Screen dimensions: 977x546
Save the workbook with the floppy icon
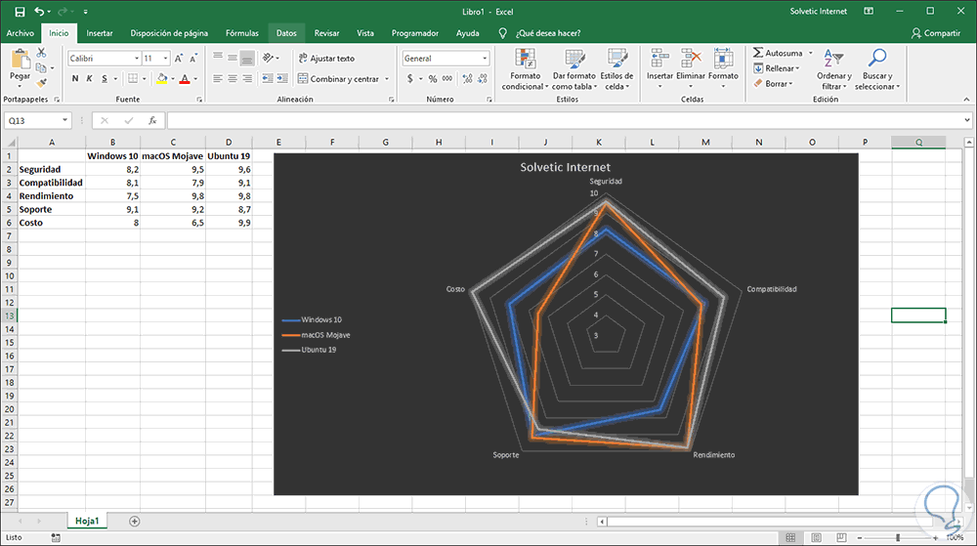pyautogui.click(x=20, y=11)
